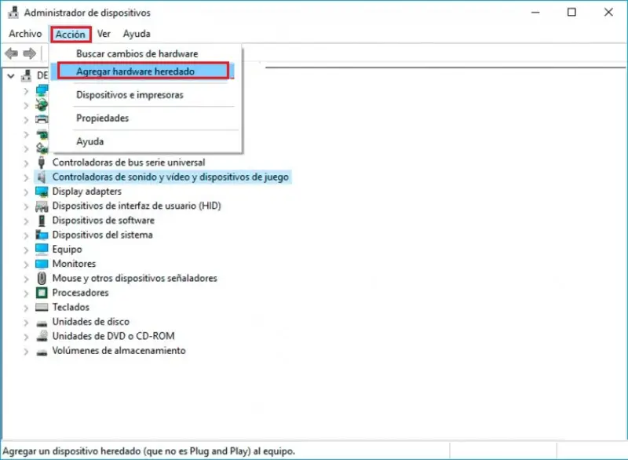Click the back arrow toolbar icon
The width and height of the screenshot is (628, 460).
[11, 53]
